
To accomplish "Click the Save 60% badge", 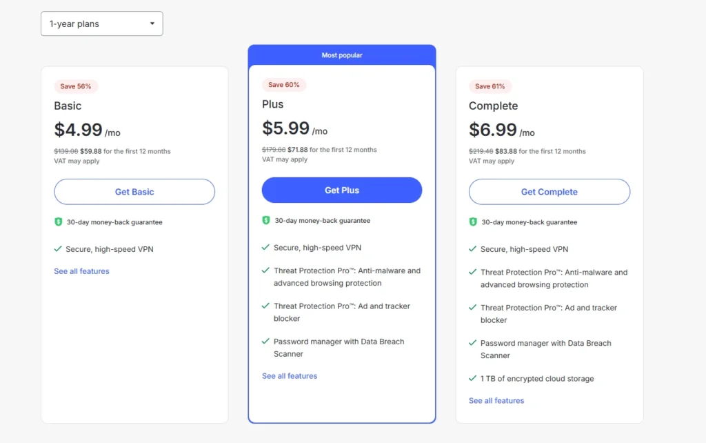I will (283, 85).
